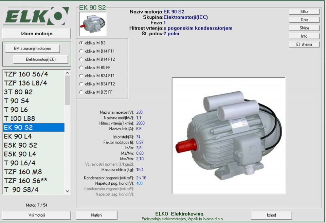This screenshot has height=223, width=326.
Task: Exit using the Izhod button
Action: tap(271, 215)
